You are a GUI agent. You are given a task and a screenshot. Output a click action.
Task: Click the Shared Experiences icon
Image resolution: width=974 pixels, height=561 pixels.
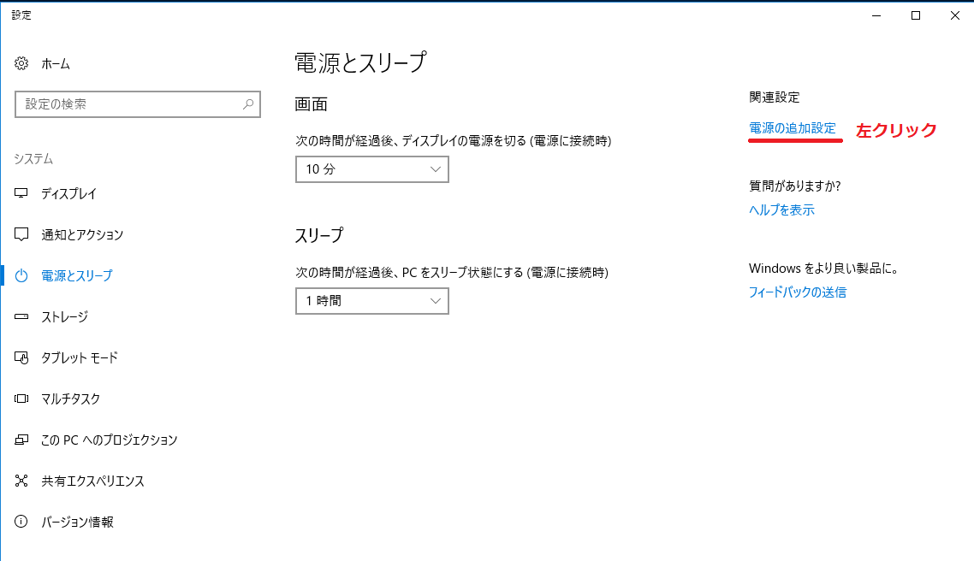21,481
